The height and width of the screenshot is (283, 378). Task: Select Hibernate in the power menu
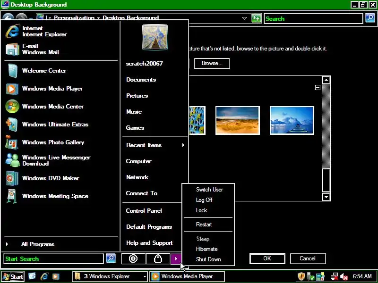(206, 249)
